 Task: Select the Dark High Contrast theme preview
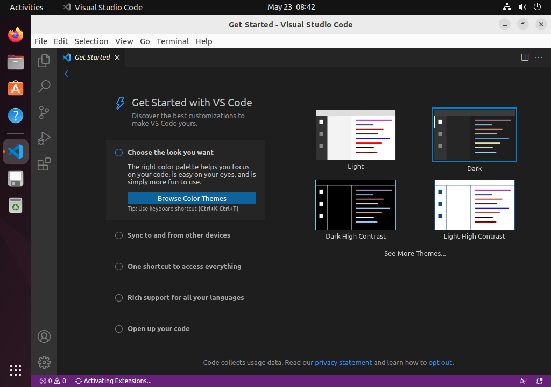tap(355, 205)
